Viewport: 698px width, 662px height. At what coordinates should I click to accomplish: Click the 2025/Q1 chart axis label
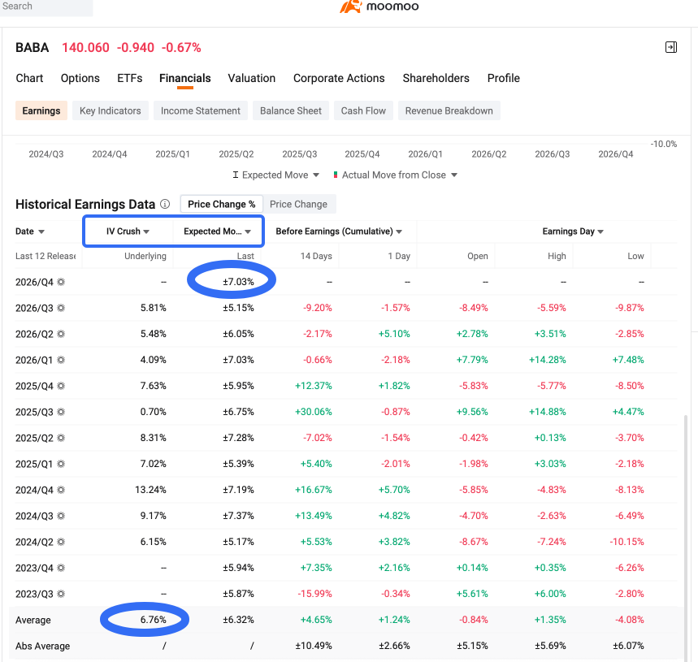(173, 154)
